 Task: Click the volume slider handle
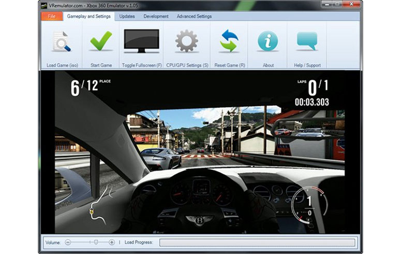[x=96, y=242]
